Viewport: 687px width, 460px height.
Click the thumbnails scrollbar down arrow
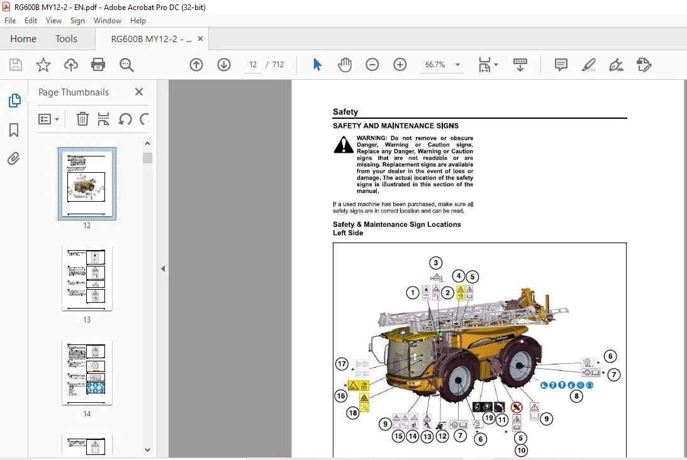coord(148,449)
